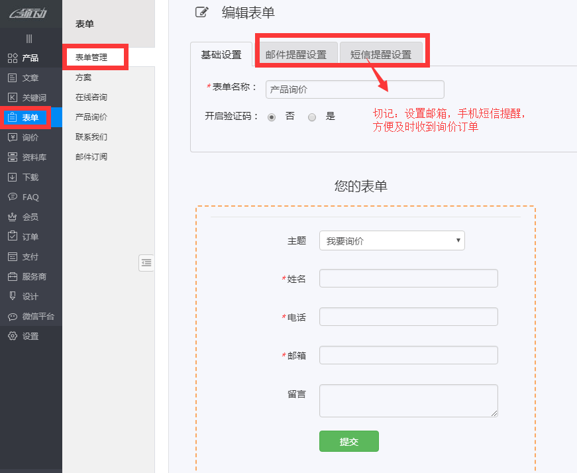The height and width of the screenshot is (473, 577).
Task: Open the 询价 sidebar icon
Action: coord(12,138)
